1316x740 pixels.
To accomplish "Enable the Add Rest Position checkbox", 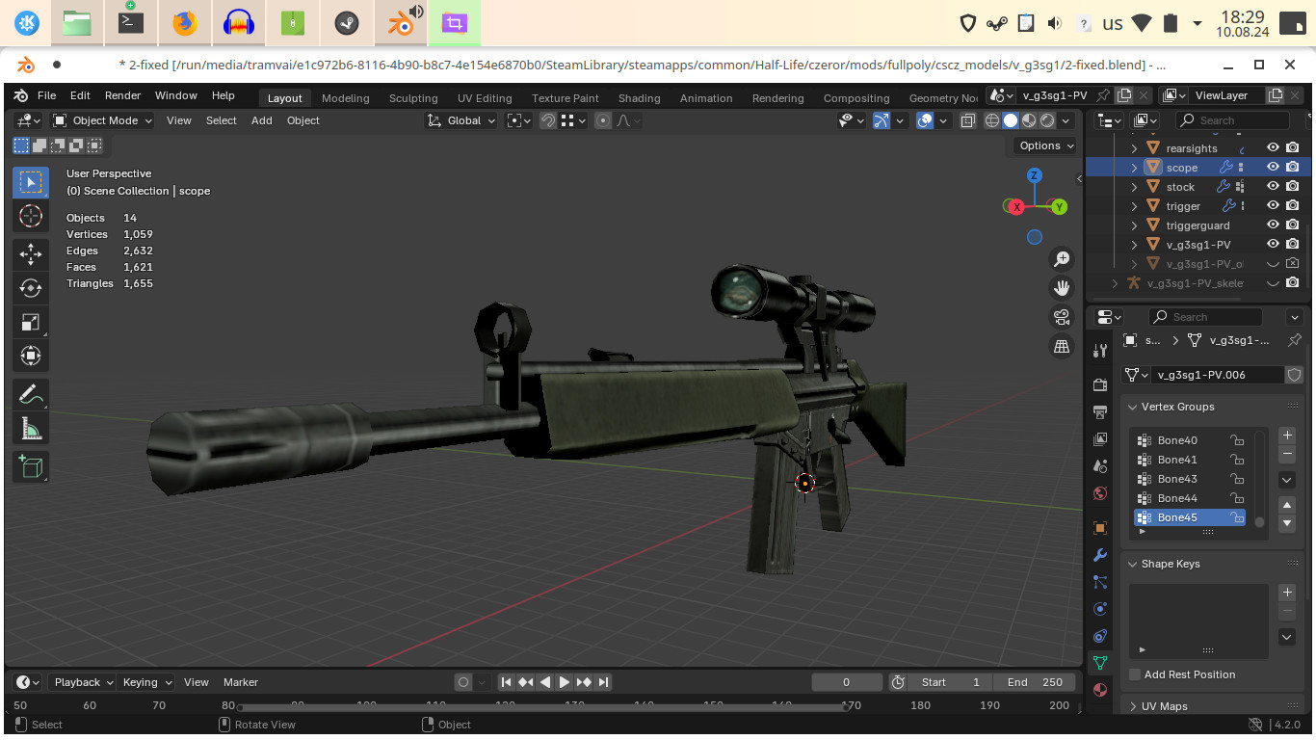I will [x=1135, y=674].
